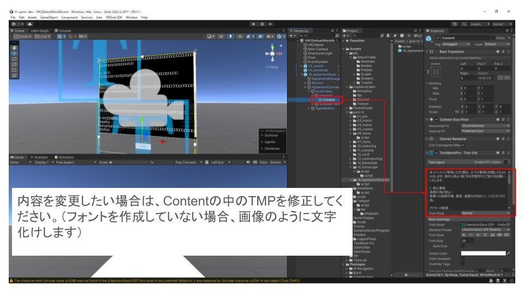The width and height of the screenshot is (524, 295).
Task: Collapse the AgreementCanvas hierarchy item
Action: tap(306, 87)
